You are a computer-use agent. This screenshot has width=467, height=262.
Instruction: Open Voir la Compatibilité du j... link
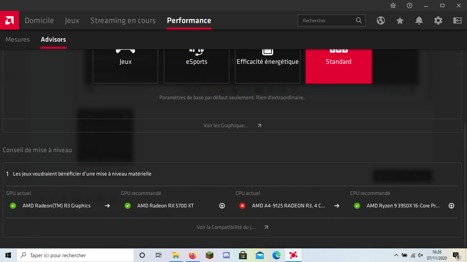tap(226, 227)
